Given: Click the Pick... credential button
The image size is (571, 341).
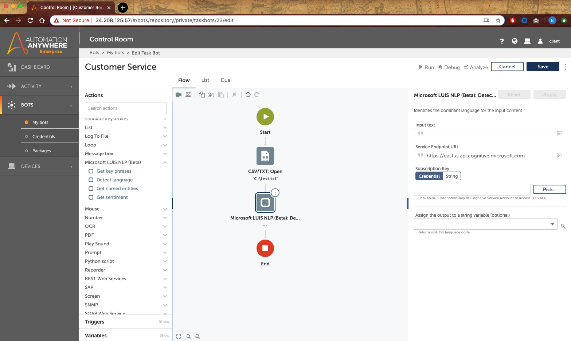Looking at the screenshot, I should click(550, 189).
